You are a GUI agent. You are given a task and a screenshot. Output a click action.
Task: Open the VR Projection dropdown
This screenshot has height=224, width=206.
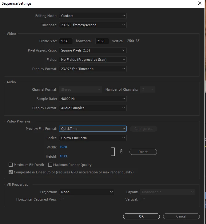point(87,192)
